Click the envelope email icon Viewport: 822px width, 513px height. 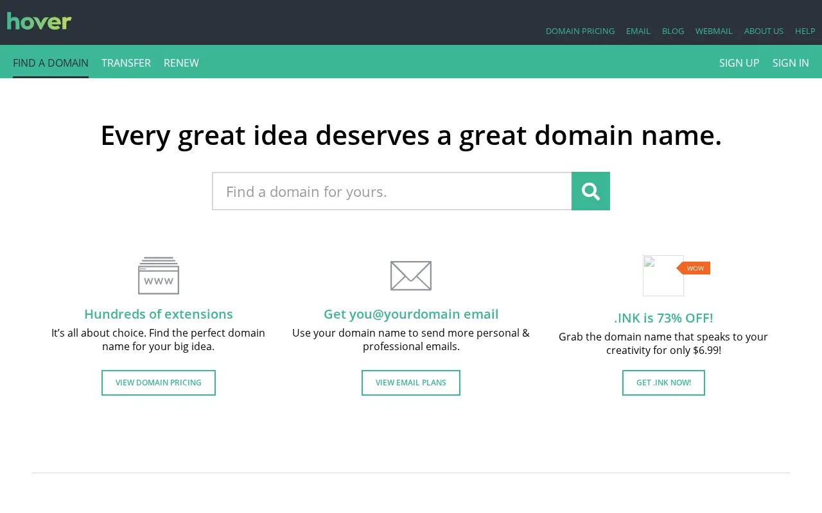pos(411,276)
